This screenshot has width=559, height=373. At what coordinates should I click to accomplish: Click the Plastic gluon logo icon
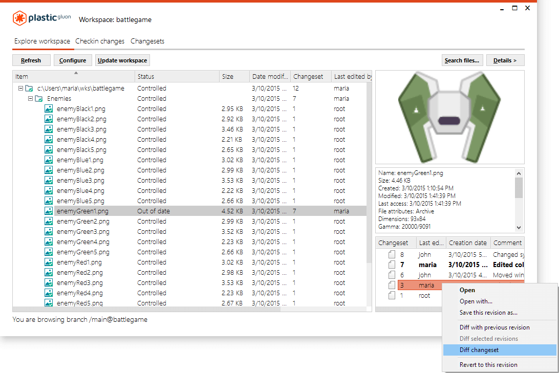point(19,18)
